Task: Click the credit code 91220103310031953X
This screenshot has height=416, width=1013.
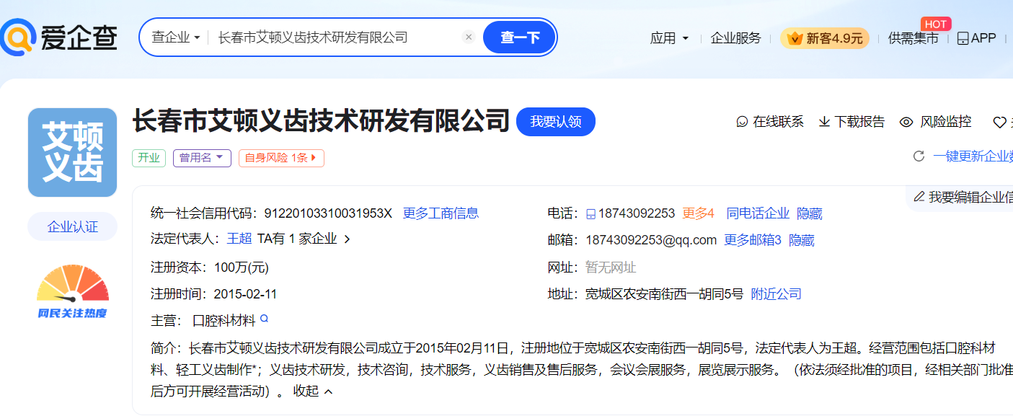Action: tap(328, 213)
